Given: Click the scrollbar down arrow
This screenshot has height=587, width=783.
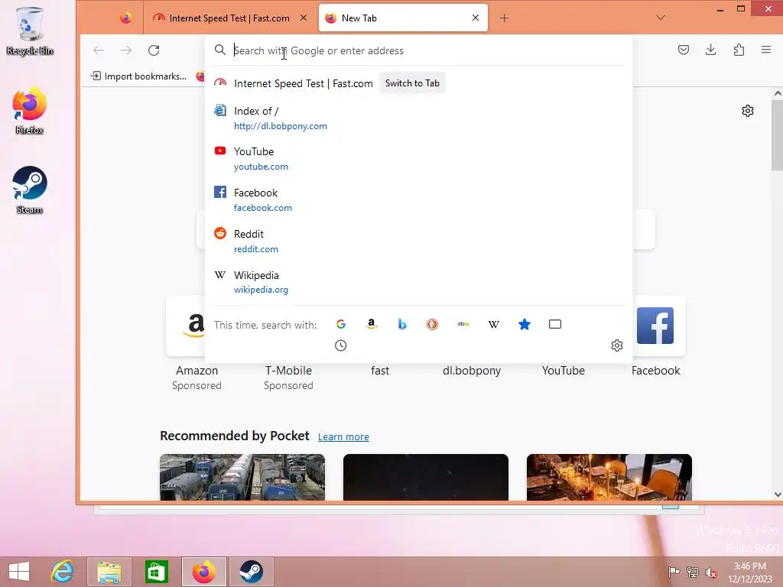Looking at the screenshot, I should click(x=778, y=495).
